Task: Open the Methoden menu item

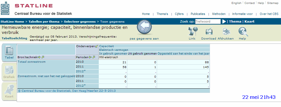Action: point(219,14)
